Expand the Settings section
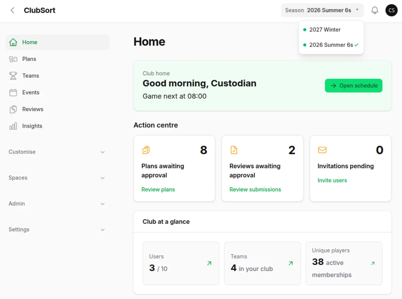This screenshot has width=402, height=299. pyautogui.click(x=57, y=230)
